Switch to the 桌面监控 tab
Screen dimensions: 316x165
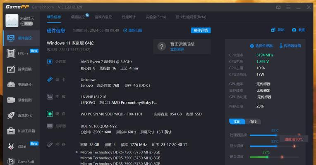78,17
